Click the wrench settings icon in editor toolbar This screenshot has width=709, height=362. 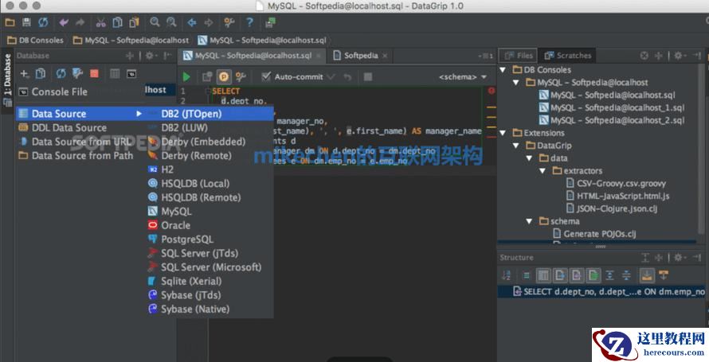tap(241, 76)
